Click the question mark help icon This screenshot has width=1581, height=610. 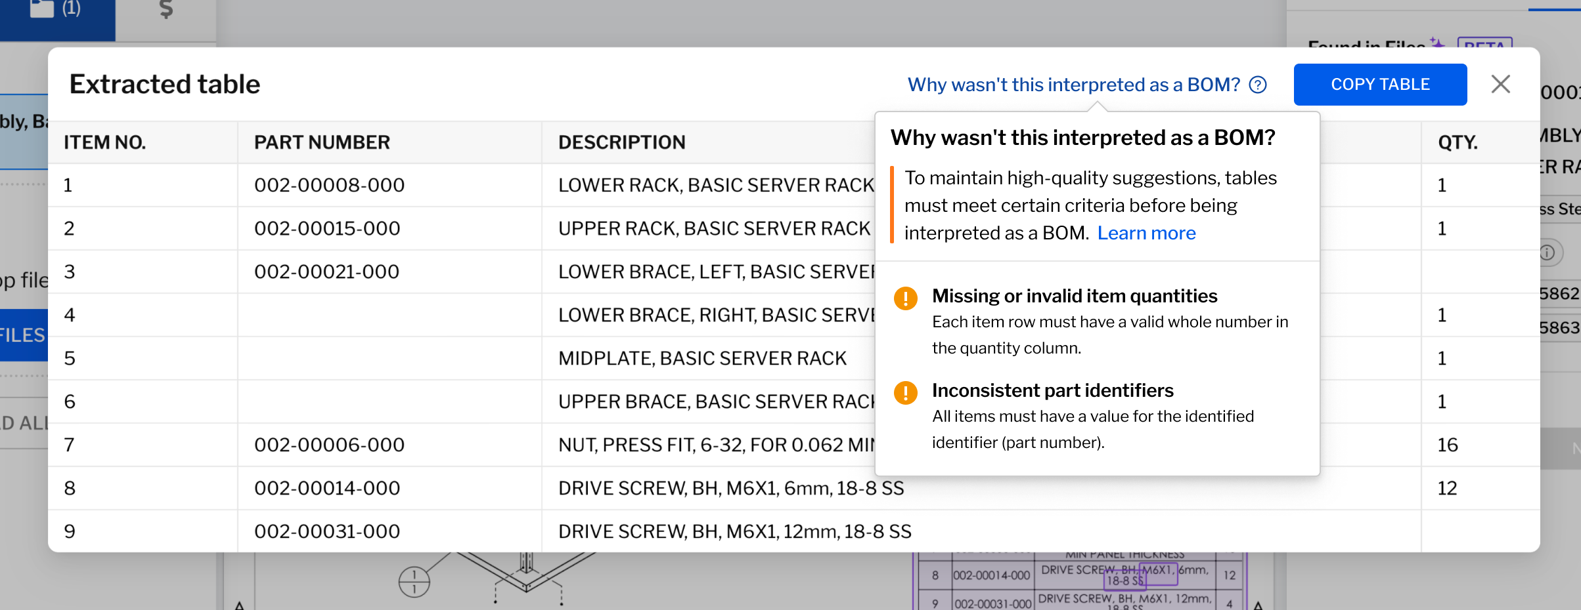click(1258, 85)
